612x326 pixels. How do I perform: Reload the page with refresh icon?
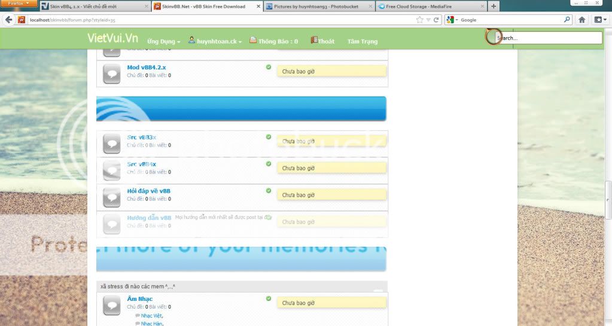pos(437,20)
